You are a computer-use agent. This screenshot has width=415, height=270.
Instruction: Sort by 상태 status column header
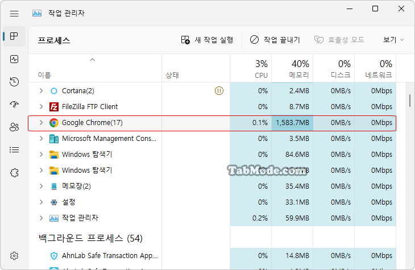tap(196, 68)
